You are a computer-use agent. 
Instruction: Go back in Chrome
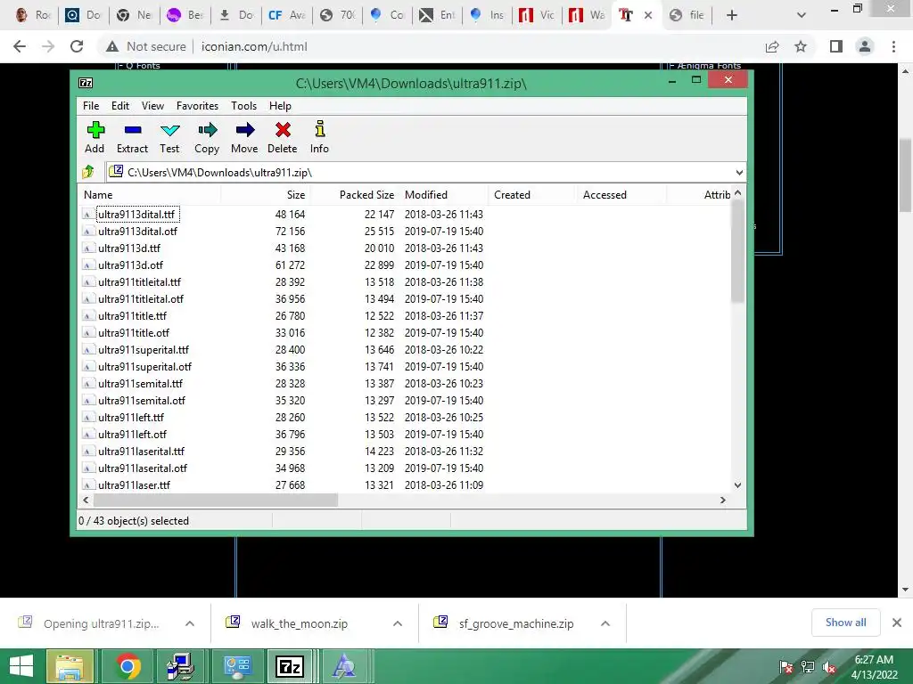pos(20,46)
